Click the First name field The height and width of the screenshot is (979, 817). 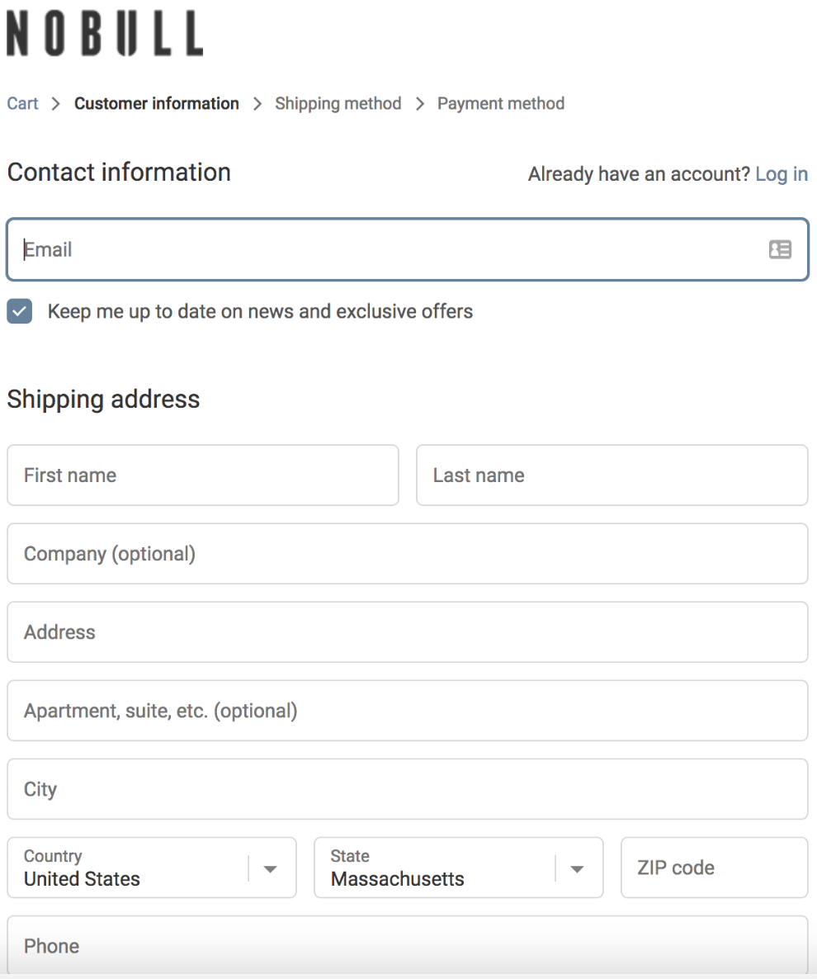coord(203,475)
